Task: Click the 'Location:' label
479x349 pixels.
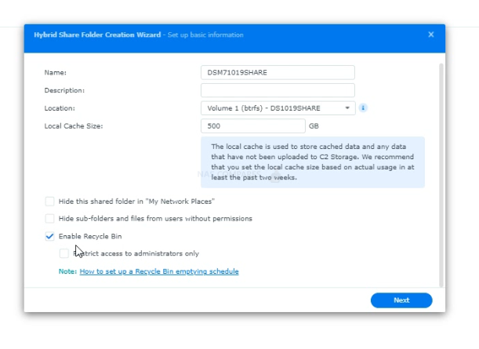Action: pyautogui.click(x=60, y=108)
